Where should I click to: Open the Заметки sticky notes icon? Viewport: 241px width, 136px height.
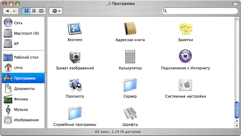185,29
